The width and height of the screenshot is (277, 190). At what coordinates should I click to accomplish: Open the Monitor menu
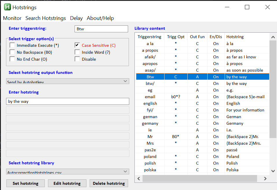(12, 18)
